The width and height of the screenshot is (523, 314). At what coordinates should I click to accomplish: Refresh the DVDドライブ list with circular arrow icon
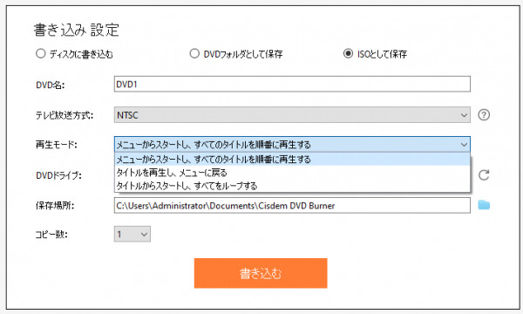[484, 174]
